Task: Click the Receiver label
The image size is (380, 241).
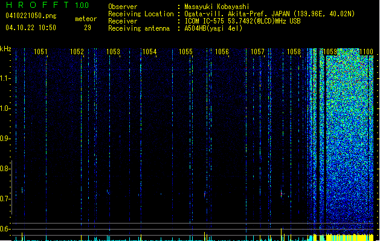Action: (x=123, y=21)
